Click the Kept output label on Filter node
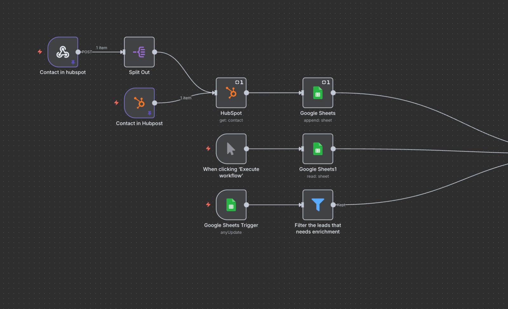The height and width of the screenshot is (309, 508). 341,205
